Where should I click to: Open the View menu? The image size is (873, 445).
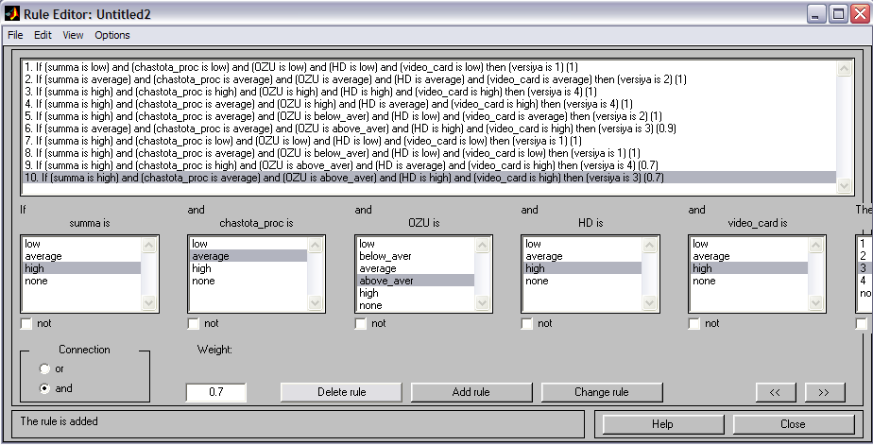tap(73, 35)
